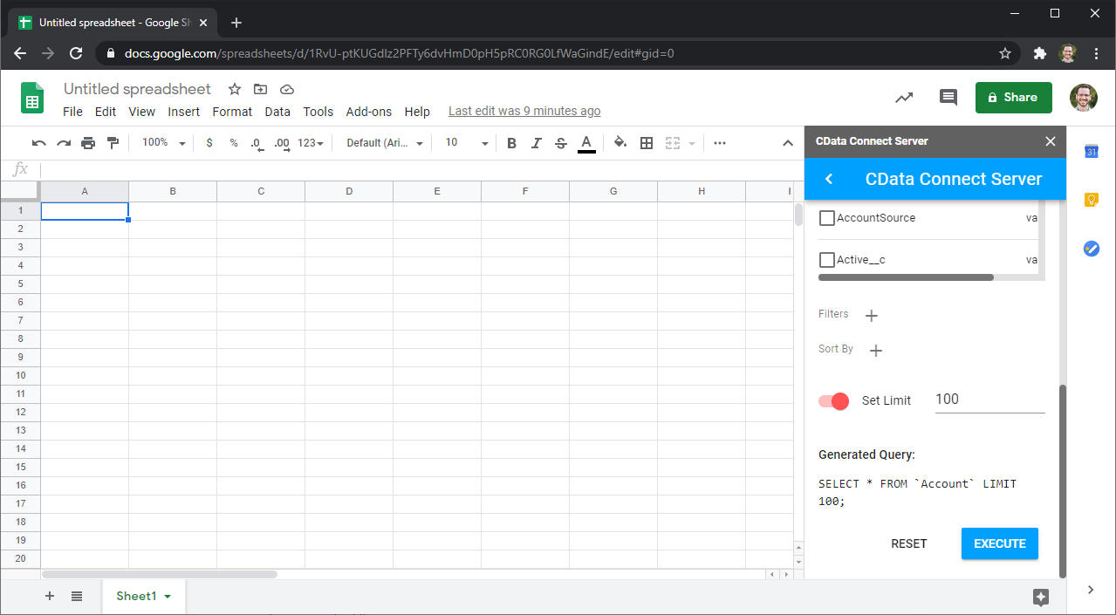
Task: Click the EXECUTE button
Action: click(1000, 543)
